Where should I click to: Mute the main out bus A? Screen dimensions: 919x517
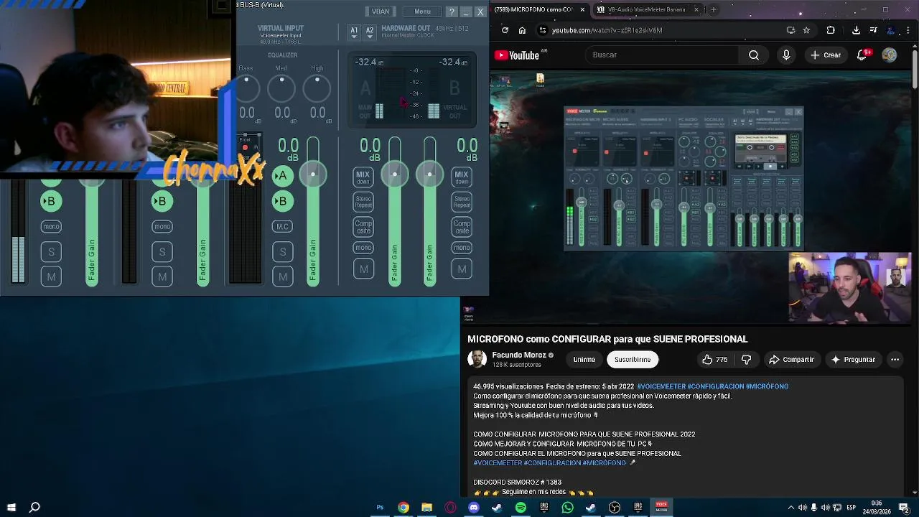pos(363,269)
